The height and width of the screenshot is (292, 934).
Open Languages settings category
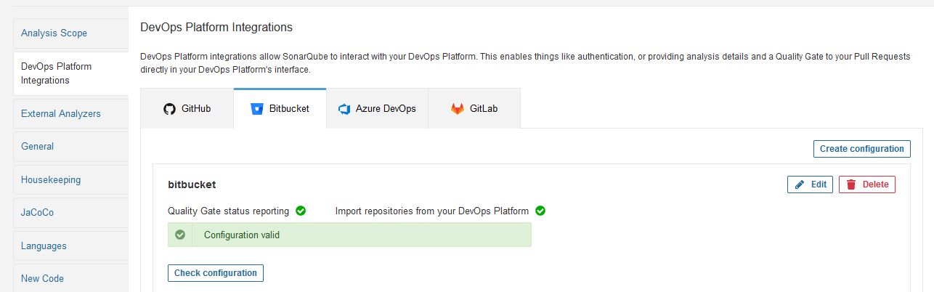point(70,246)
